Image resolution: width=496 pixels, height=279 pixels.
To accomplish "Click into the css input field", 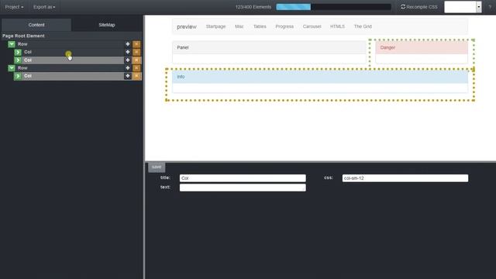I will [405, 178].
